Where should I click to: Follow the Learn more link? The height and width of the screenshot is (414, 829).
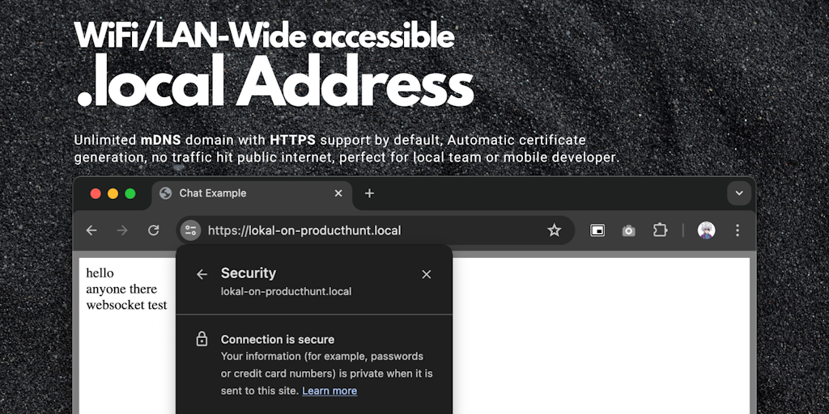(329, 391)
